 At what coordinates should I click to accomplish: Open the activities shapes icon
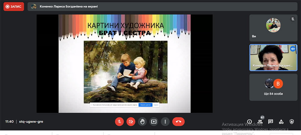[281, 121]
